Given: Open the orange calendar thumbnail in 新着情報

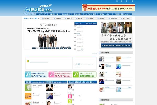Looking at the screenshot, I should click(x=28, y=96).
